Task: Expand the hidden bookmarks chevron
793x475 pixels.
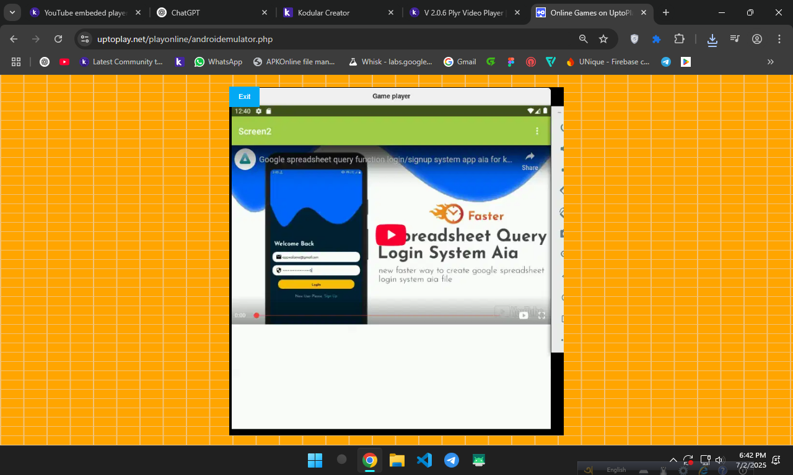Action: (771, 62)
